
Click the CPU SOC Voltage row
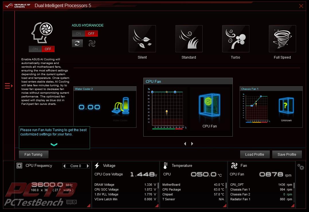tap(125, 190)
